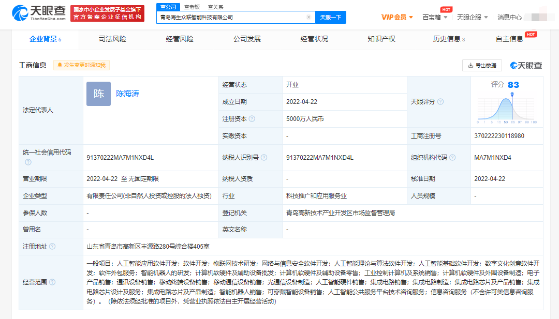Switch to the 历史信息 tab

coord(448,39)
